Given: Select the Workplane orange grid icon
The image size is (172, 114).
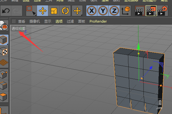Looking at the screenshot, I should 4,62.
